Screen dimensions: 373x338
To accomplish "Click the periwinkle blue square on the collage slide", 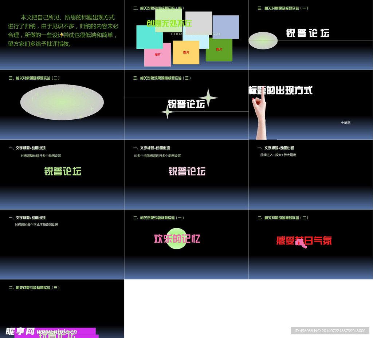I will 226,27.
